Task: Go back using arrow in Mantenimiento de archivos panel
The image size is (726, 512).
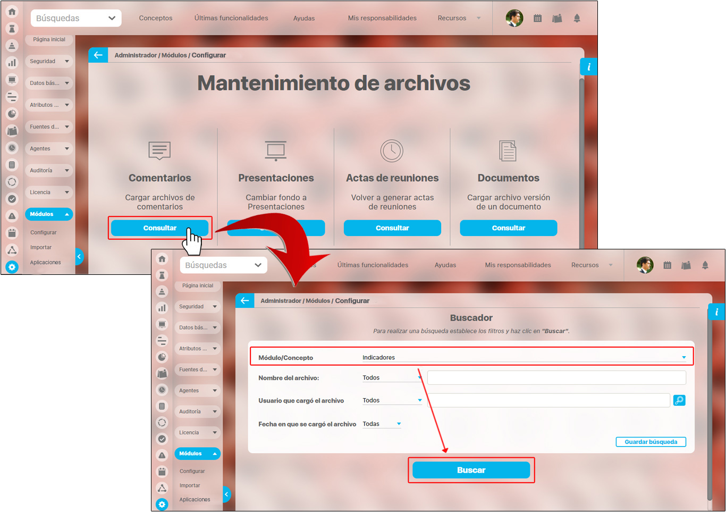Action: coord(98,55)
